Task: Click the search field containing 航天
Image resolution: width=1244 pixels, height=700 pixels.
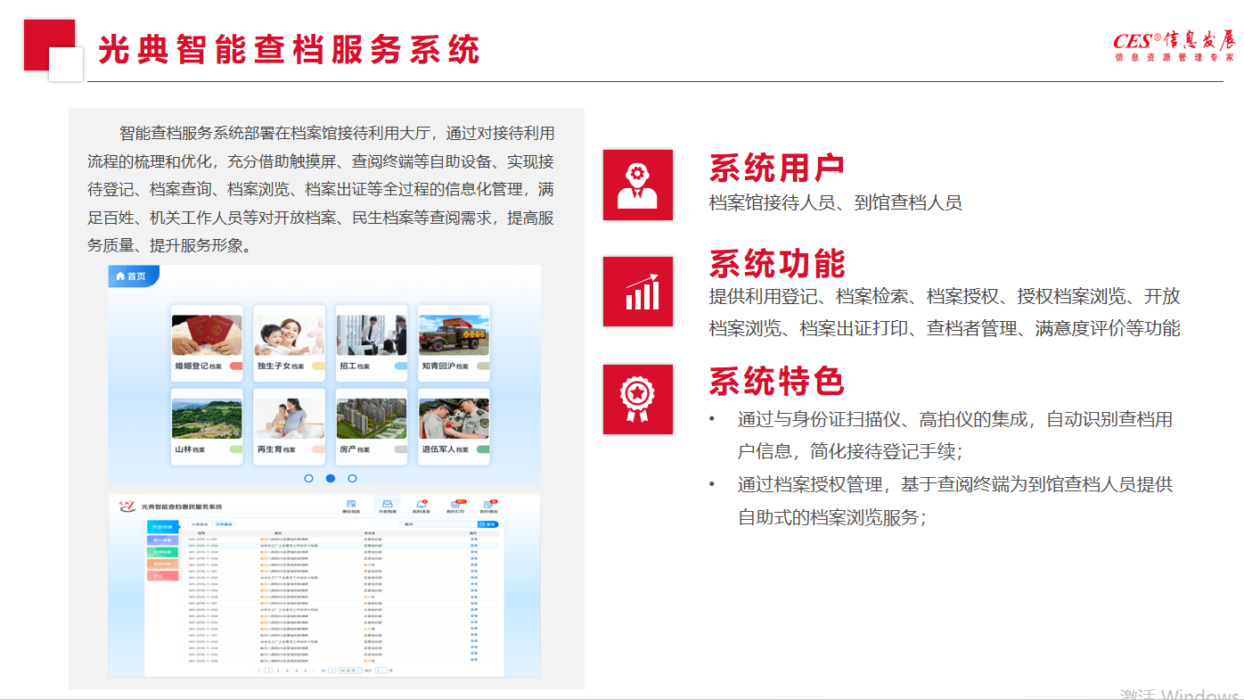Action: (x=438, y=524)
